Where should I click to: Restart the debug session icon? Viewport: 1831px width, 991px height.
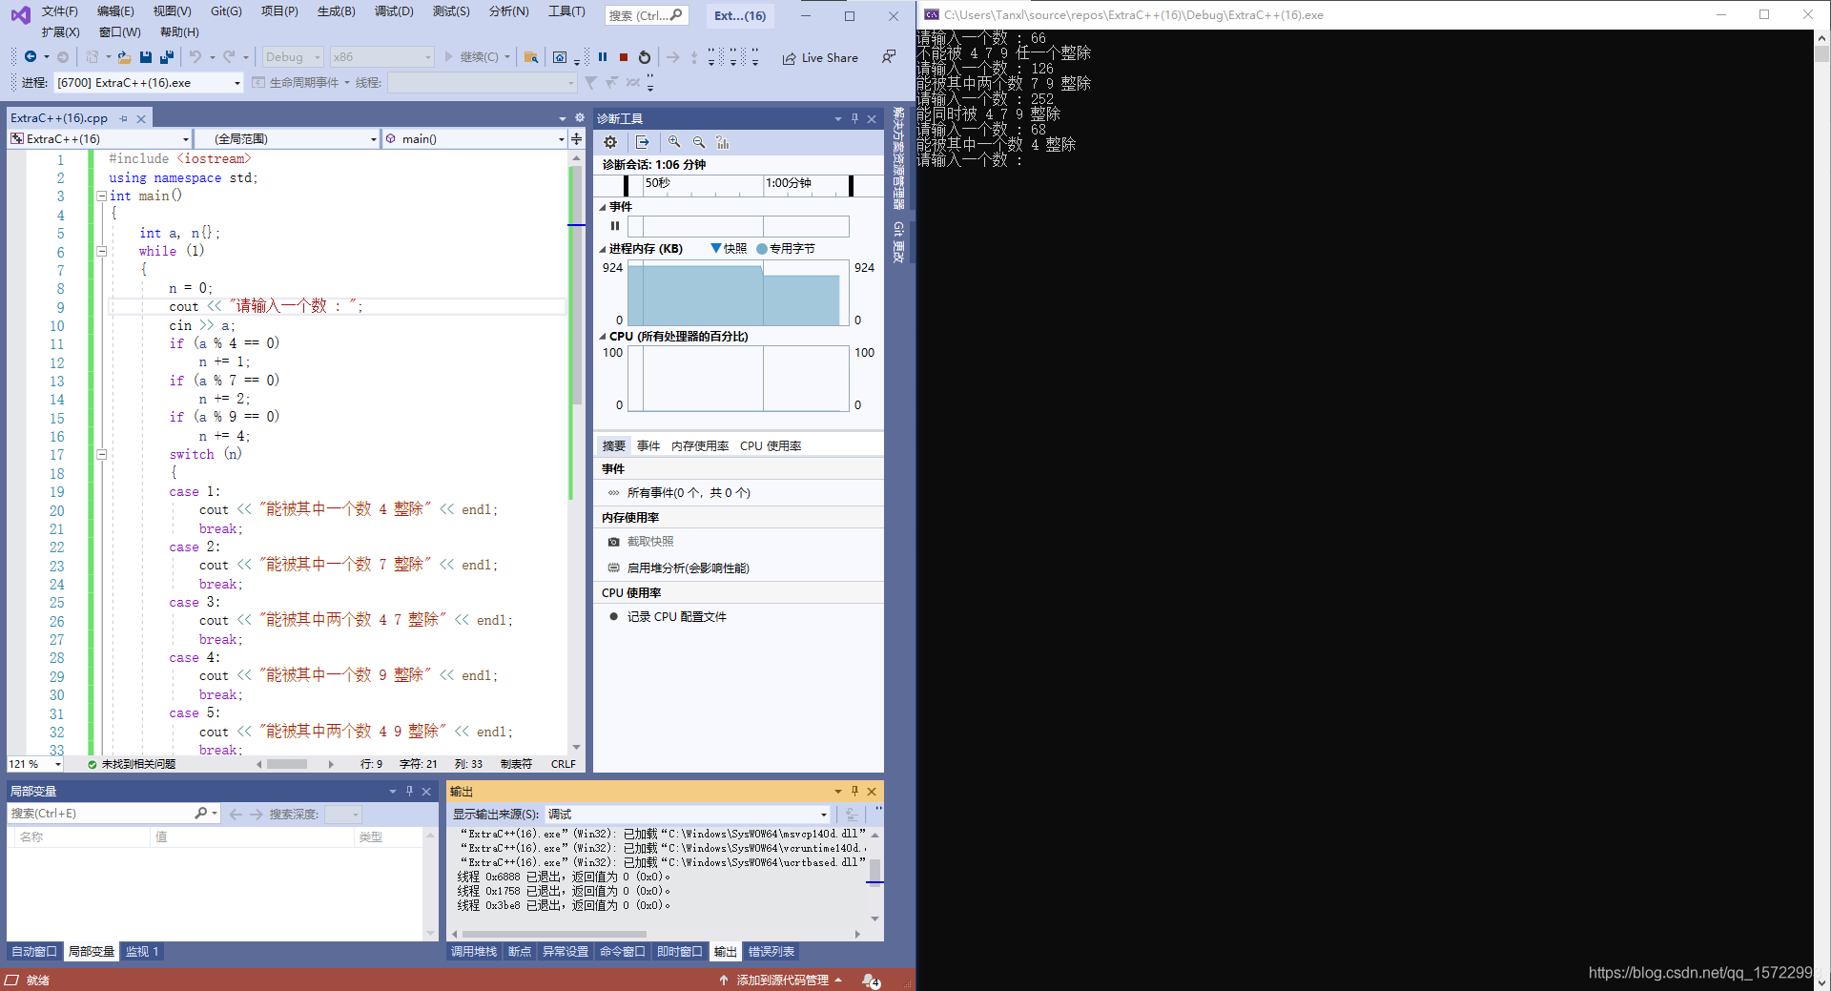(645, 57)
